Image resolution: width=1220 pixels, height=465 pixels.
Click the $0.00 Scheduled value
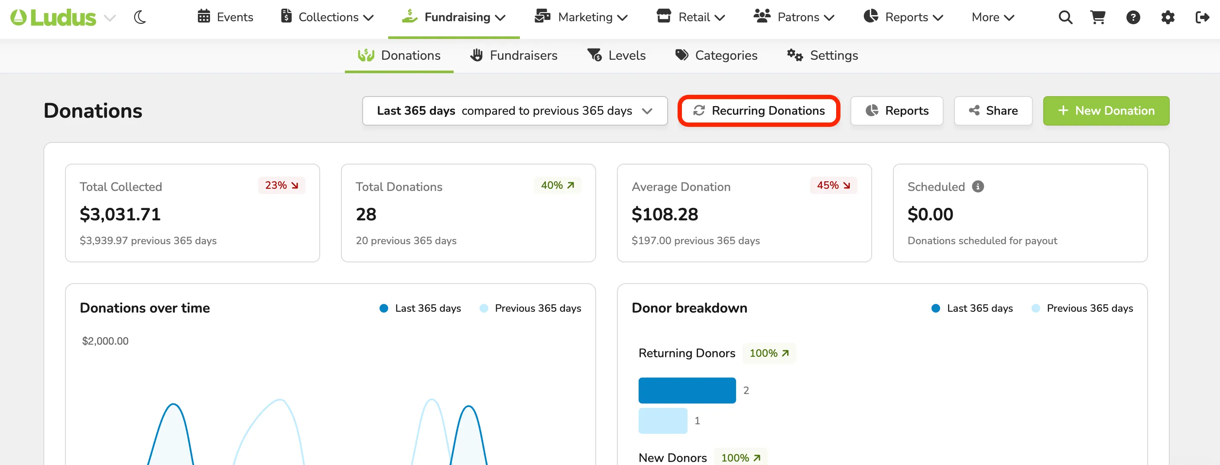coord(930,214)
